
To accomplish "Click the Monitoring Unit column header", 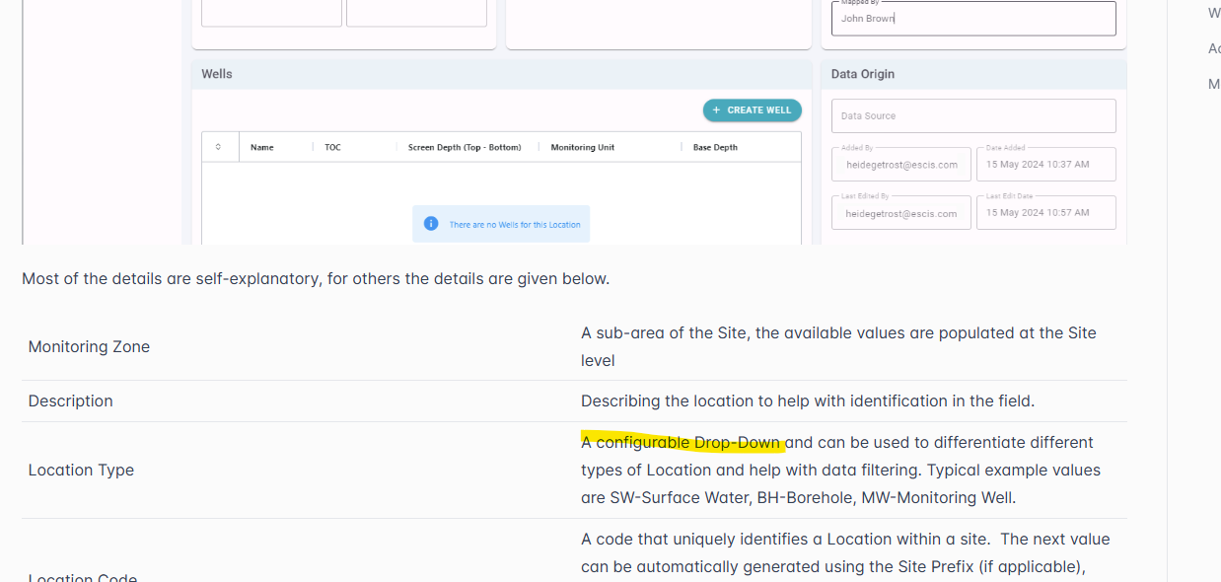I will click(582, 147).
